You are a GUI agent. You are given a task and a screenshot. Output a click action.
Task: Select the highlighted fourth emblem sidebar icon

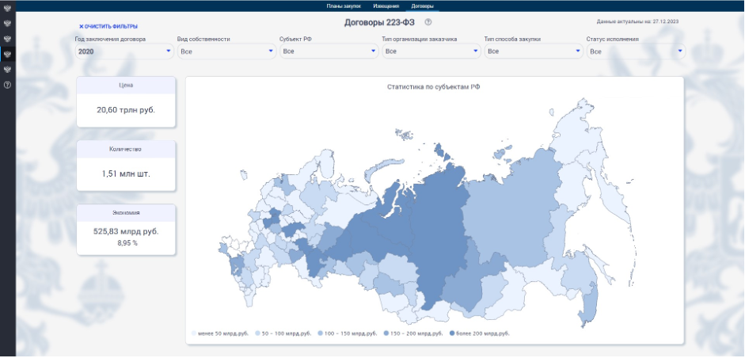7,54
